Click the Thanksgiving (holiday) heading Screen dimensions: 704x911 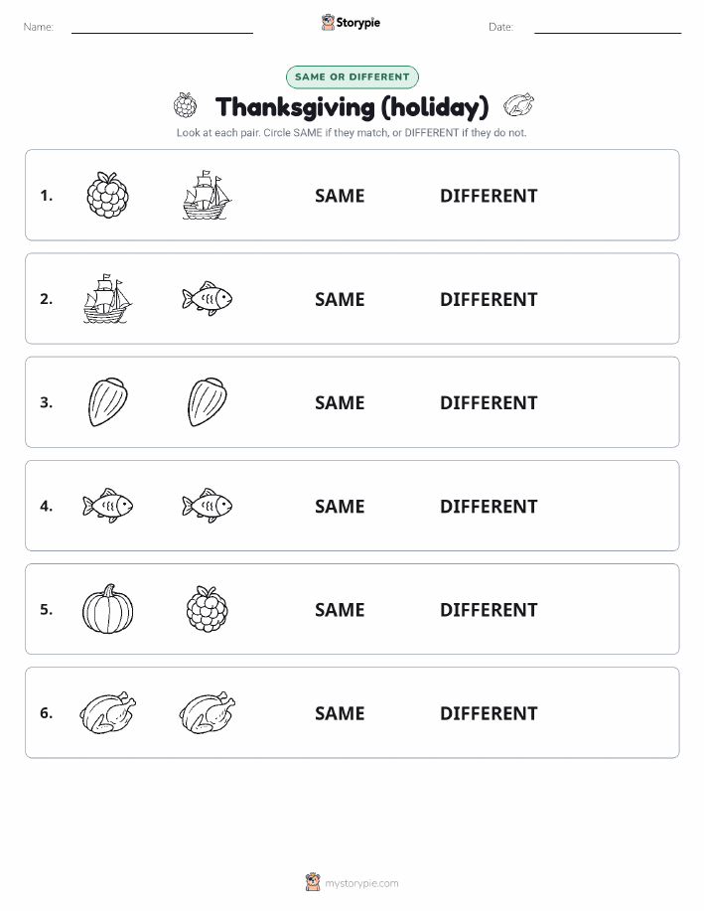[352, 107]
